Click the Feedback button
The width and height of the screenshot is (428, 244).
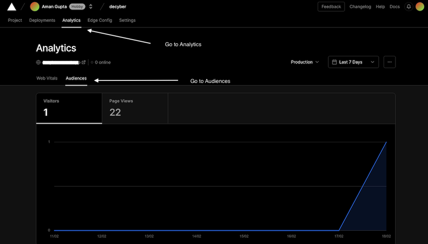point(331,7)
